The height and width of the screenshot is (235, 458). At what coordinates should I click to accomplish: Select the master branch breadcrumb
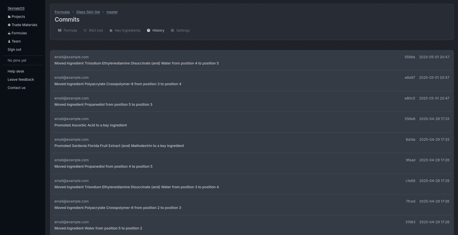(112, 12)
